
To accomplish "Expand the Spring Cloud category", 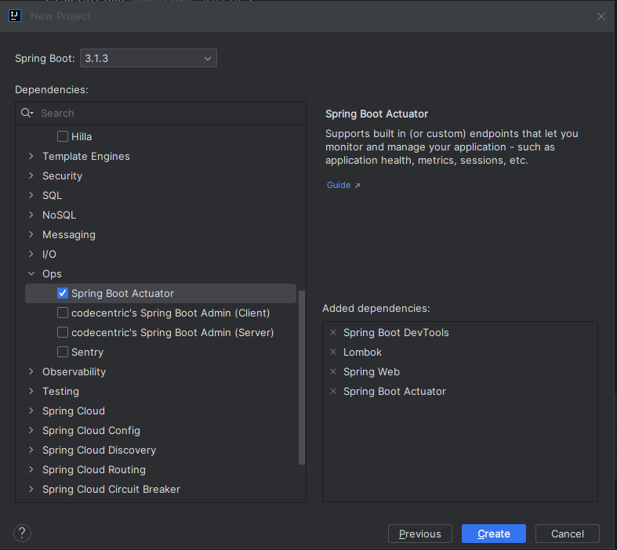I will (x=31, y=411).
